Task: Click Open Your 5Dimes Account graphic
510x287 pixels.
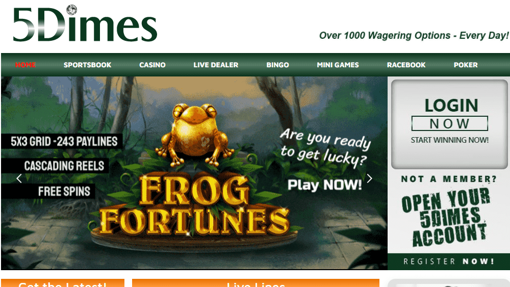Action: (445, 217)
